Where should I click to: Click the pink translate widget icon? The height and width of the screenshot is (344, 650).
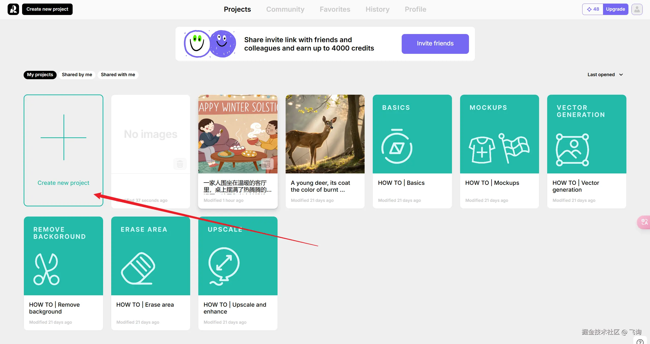[x=644, y=222]
